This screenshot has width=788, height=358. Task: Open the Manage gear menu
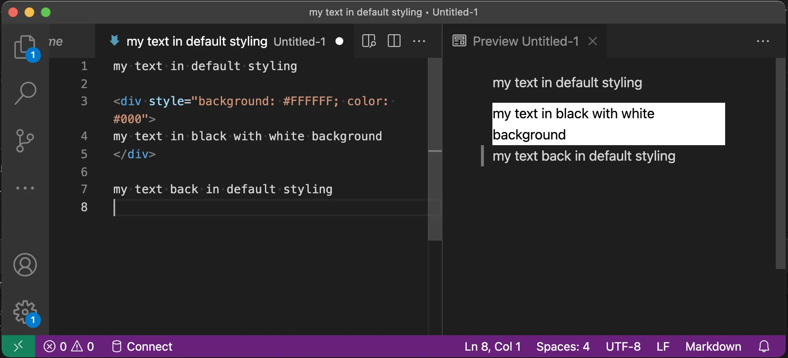click(x=25, y=313)
